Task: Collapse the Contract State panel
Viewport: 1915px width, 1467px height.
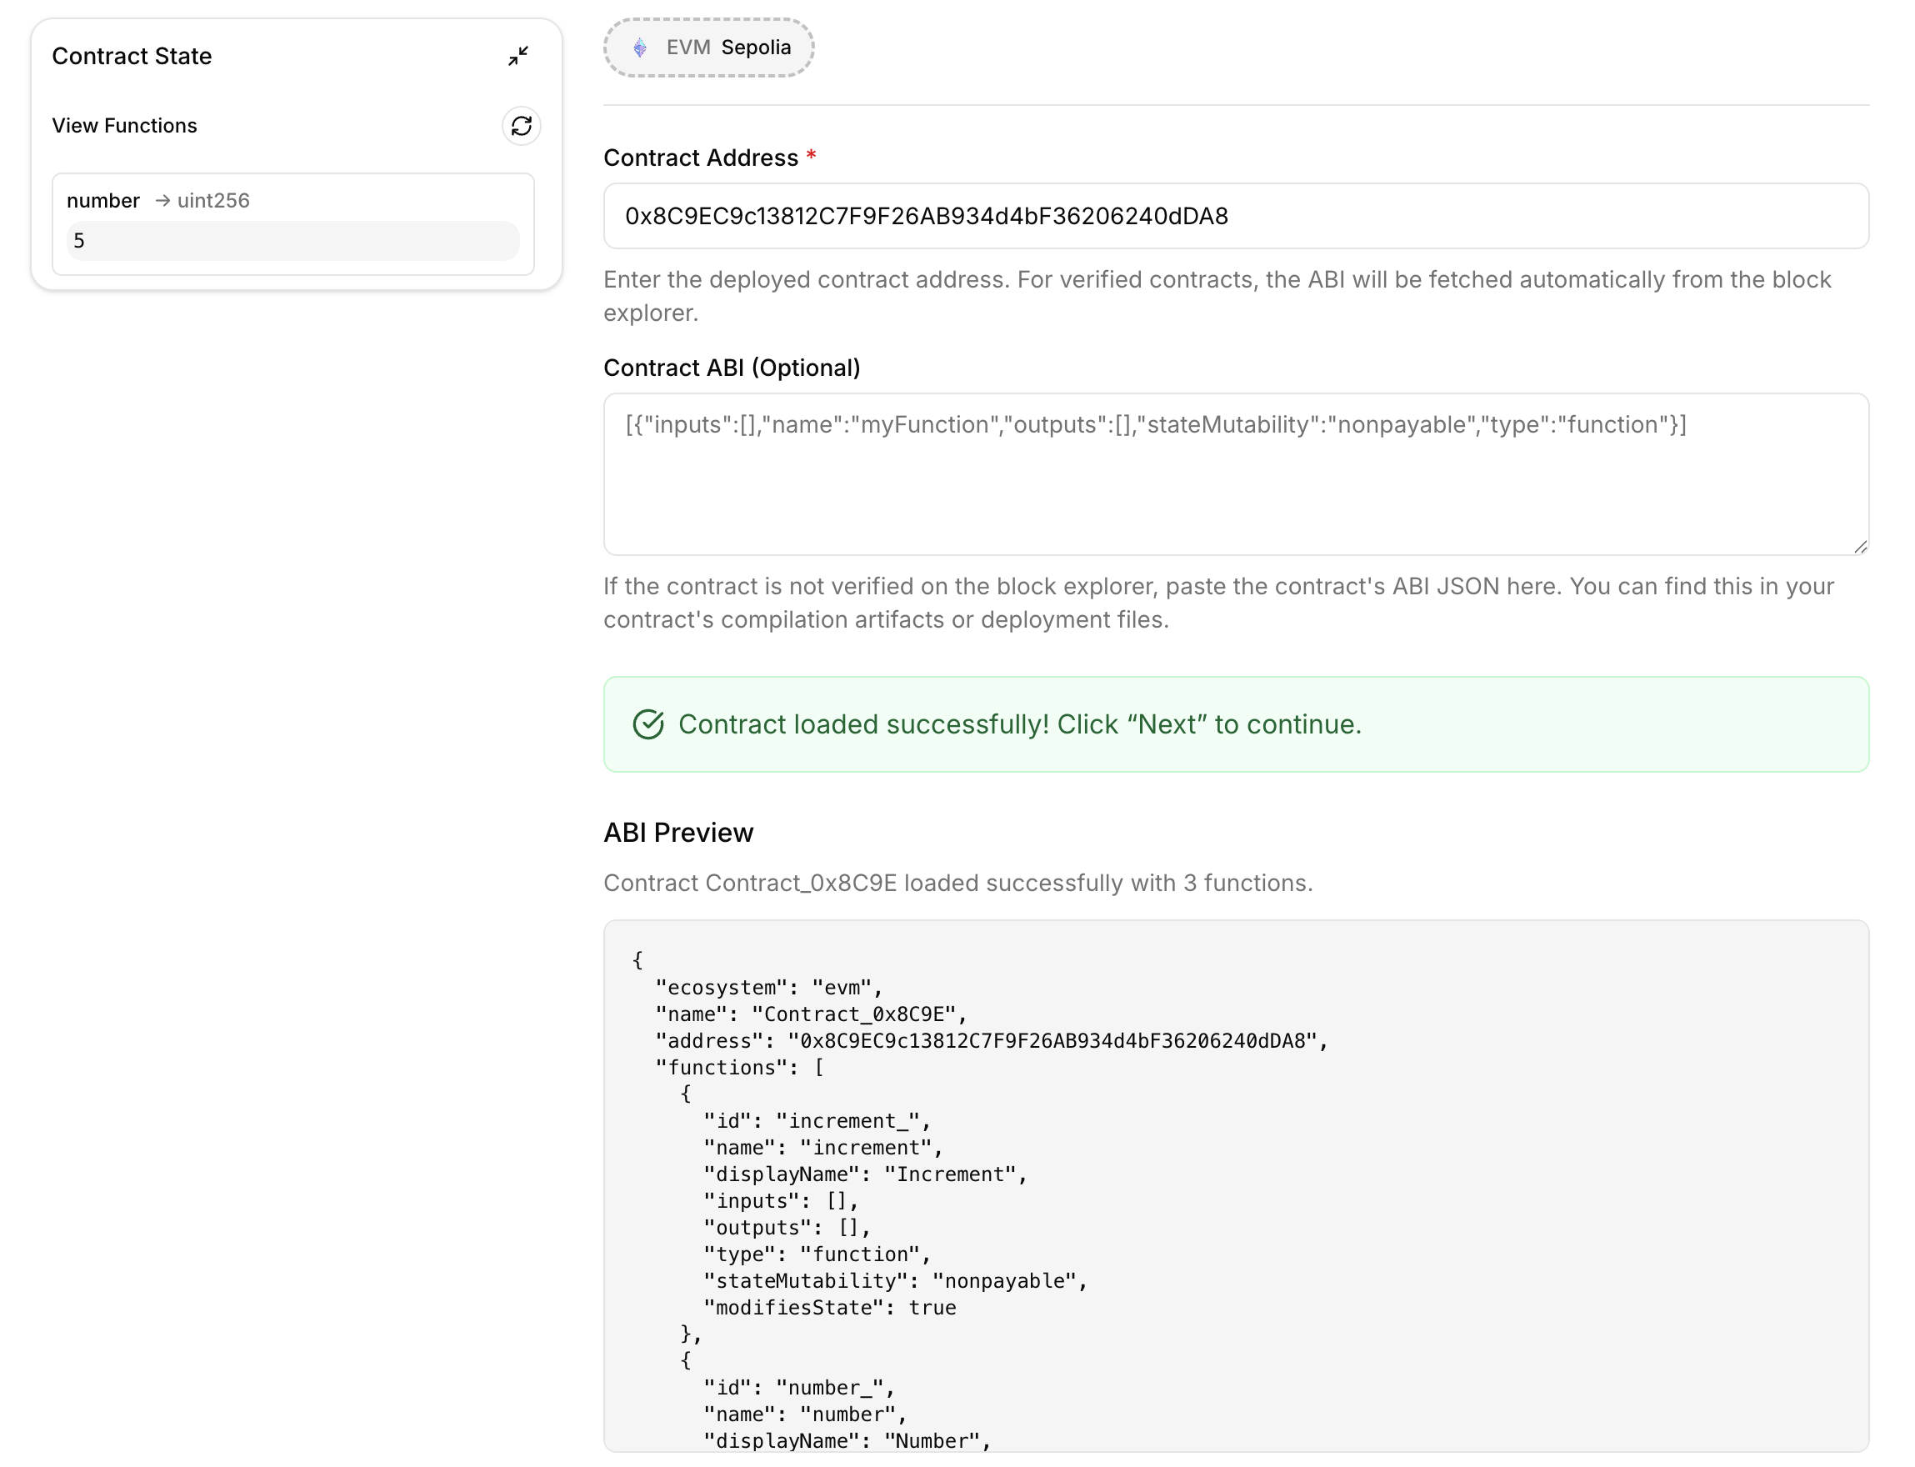Action: click(517, 56)
